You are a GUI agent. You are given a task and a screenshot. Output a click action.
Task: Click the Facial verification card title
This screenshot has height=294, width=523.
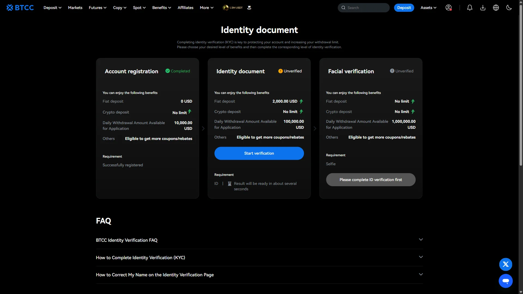point(351,71)
